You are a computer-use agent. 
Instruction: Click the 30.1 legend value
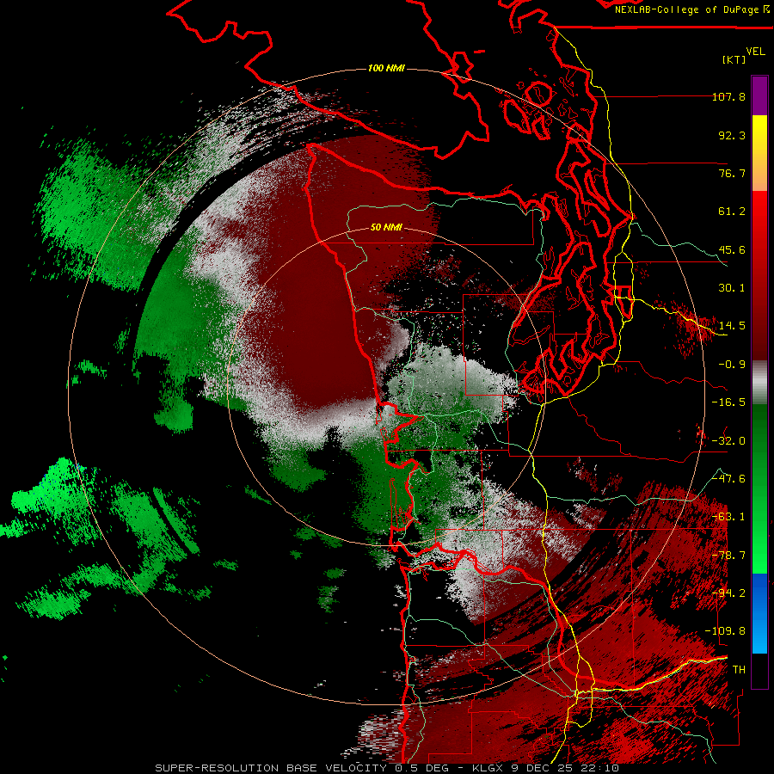[732, 288]
